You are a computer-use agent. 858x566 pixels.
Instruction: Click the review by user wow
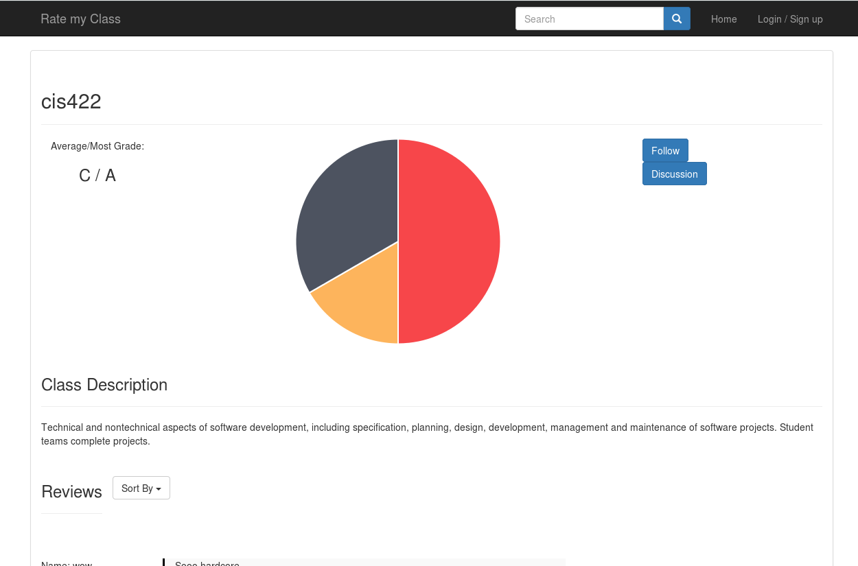pyautogui.click(x=67, y=564)
